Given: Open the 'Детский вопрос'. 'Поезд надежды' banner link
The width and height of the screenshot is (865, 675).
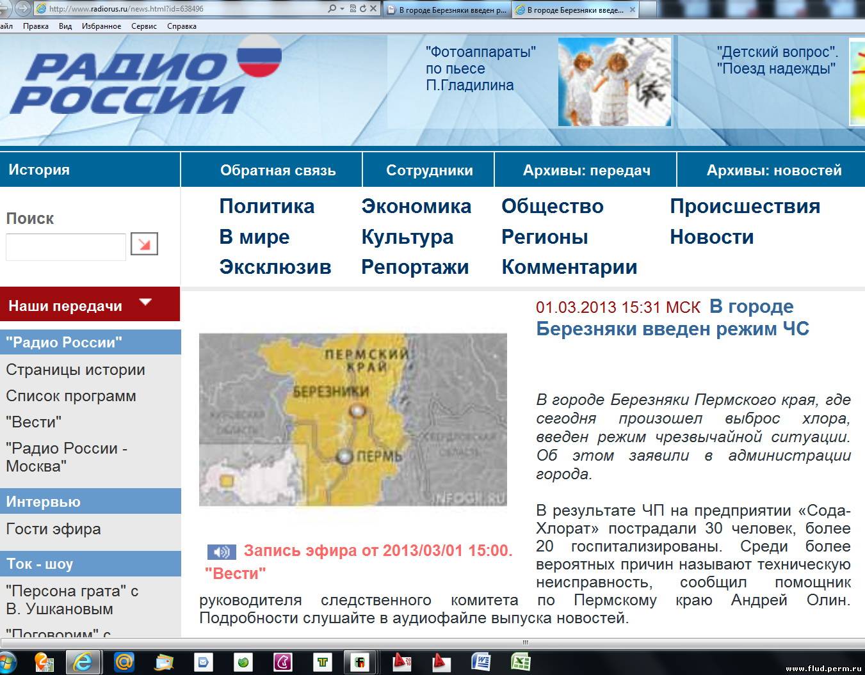Looking at the screenshot, I should [777, 60].
